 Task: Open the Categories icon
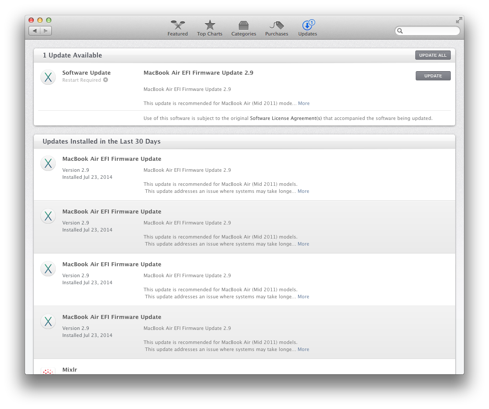click(244, 25)
